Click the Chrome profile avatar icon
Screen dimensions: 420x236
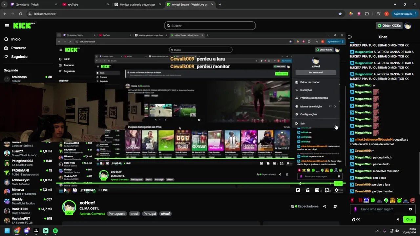click(x=387, y=14)
